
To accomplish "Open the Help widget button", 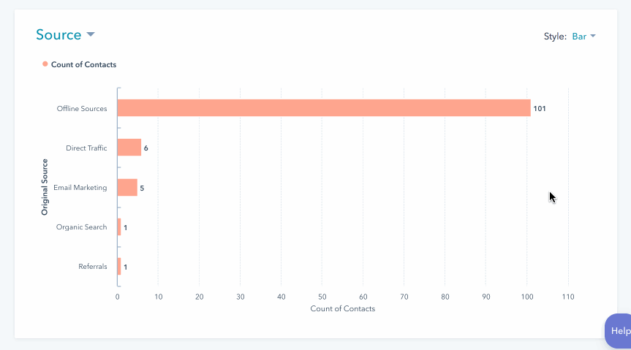I will 619,331.
